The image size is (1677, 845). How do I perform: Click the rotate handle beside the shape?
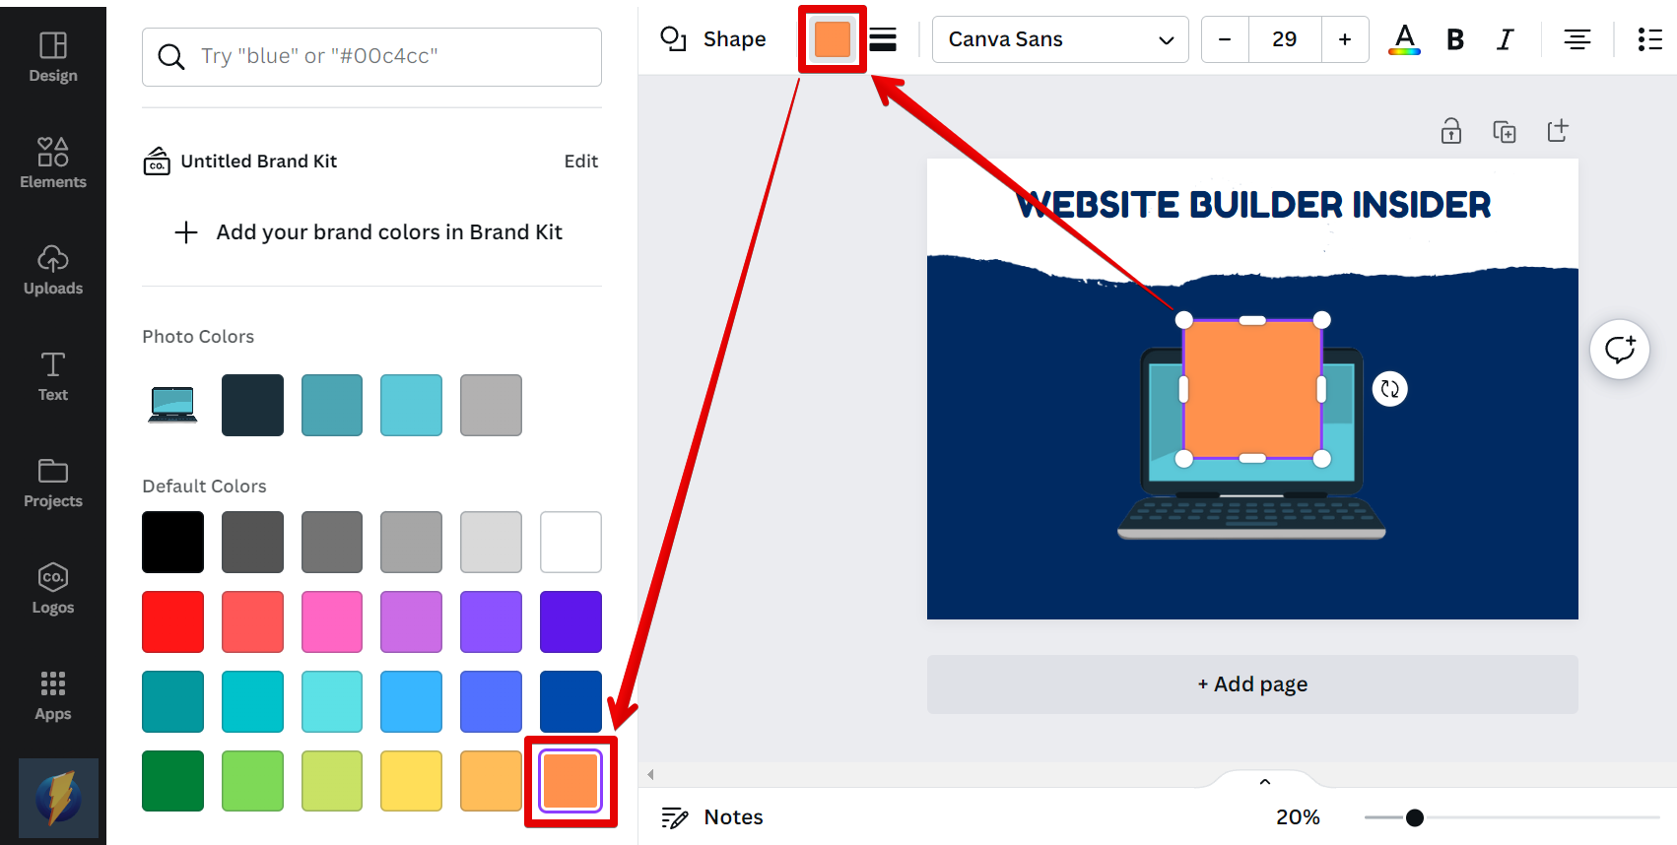[1389, 389]
